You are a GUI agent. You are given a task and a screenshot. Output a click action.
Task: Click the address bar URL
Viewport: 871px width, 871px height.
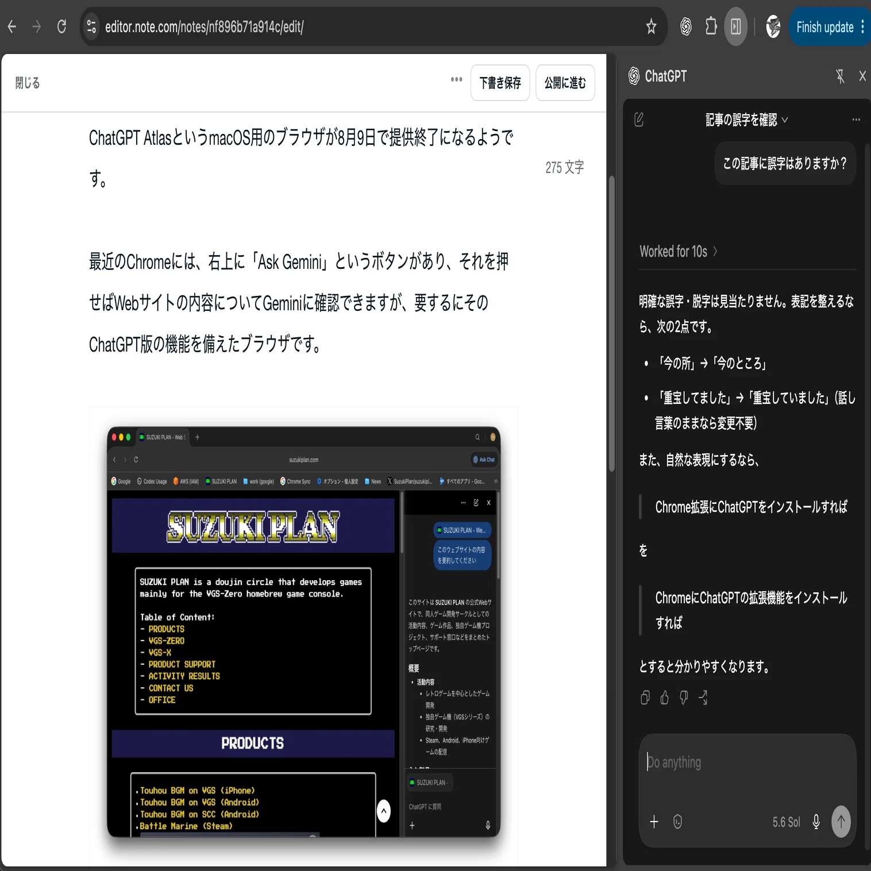[x=204, y=27]
